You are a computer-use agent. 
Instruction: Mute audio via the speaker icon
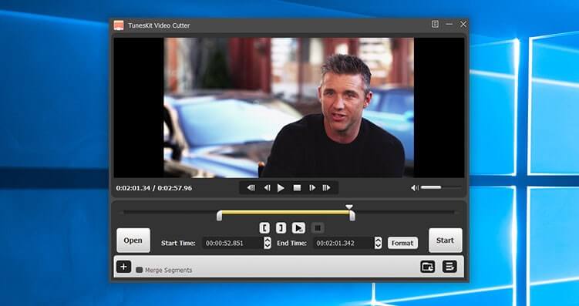coord(415,188)
